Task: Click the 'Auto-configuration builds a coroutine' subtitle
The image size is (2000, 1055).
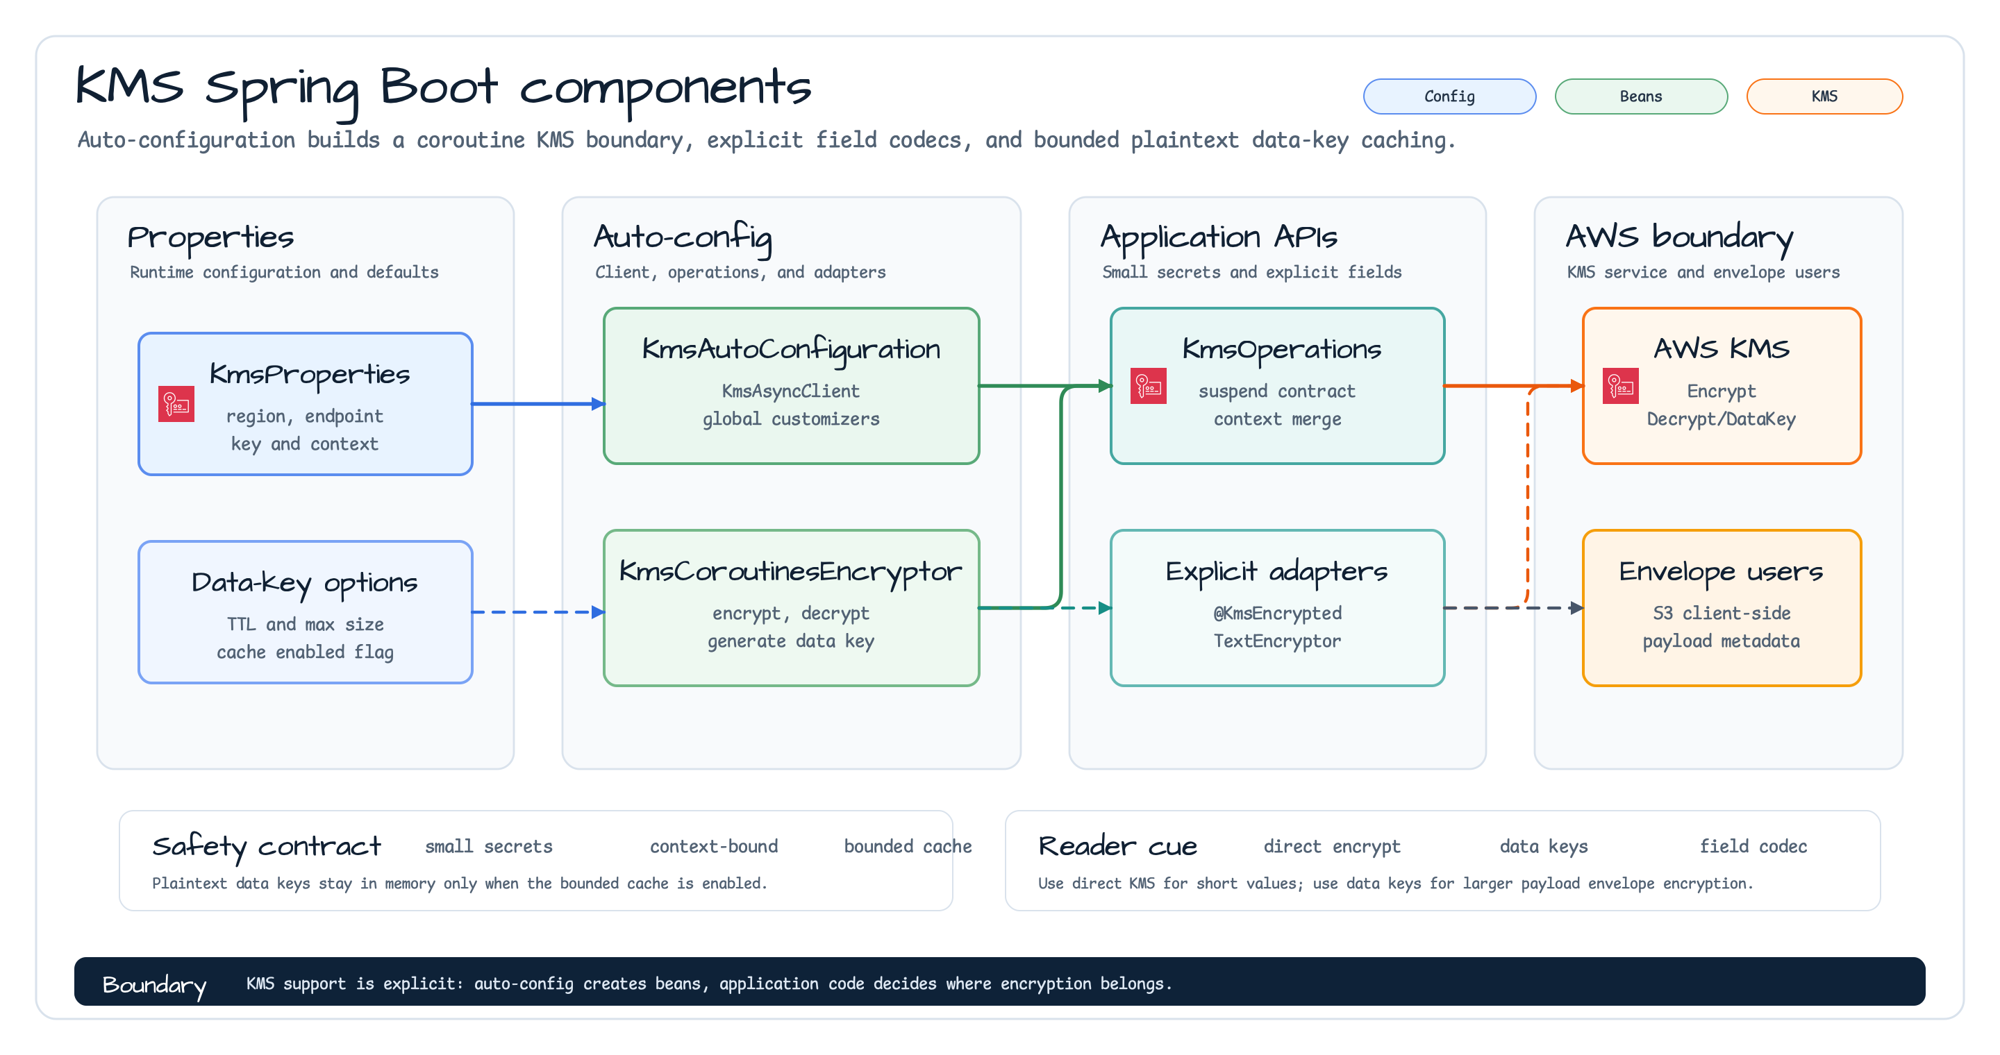Action: (x=765, y=140)
